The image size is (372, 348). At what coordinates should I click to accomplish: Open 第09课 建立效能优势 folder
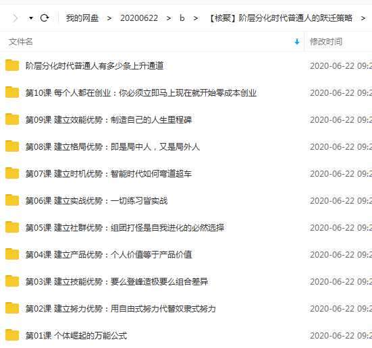[109, 119]
